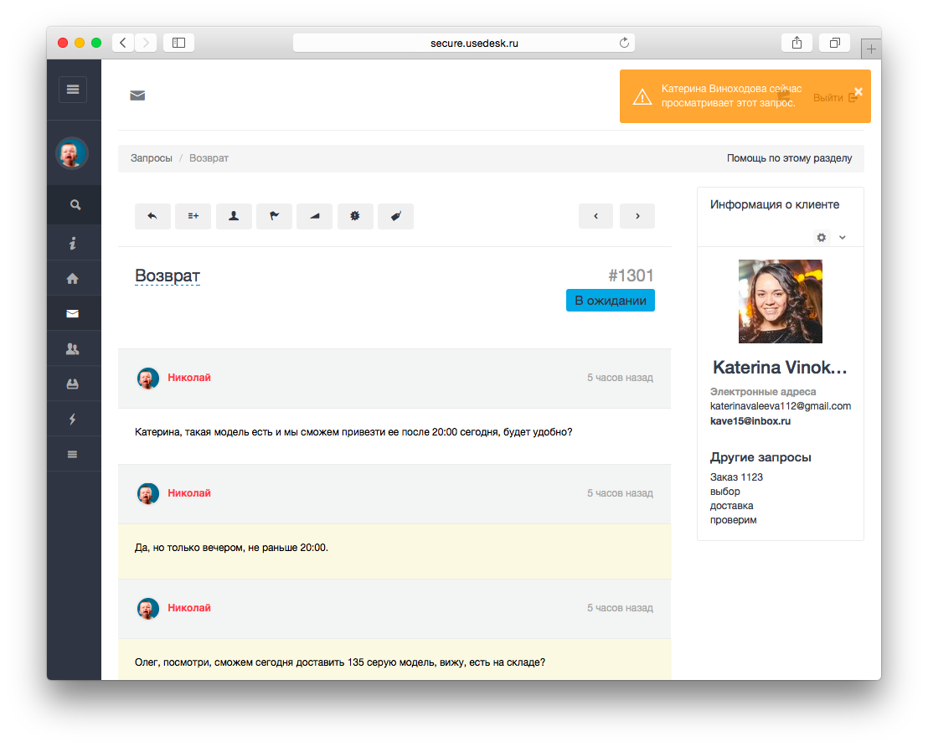Viewport: 928px width, 747px height.
Task: Open tickets via sidebar envelope icon
Action: [x=72, y=313]
